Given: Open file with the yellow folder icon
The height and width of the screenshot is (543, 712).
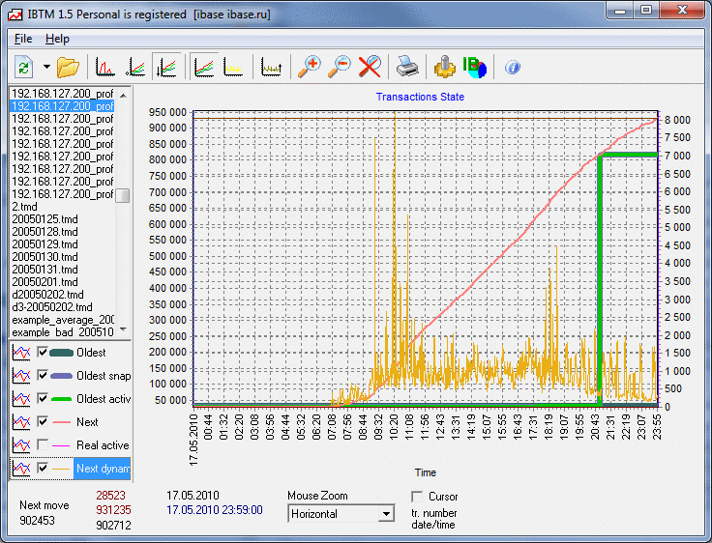Looking at the screenshot, I should point(68,67).
